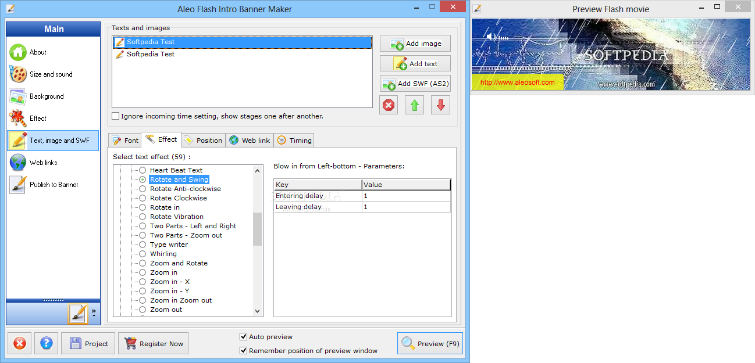Click the red close button at bottom-left toolbar
The height and width of the screenshot is (363, 755).
(x=19, y=343)
